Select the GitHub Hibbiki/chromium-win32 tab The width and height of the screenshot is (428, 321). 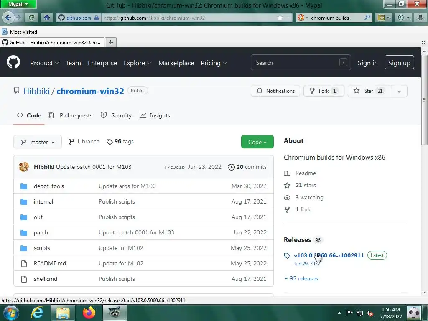52,42
